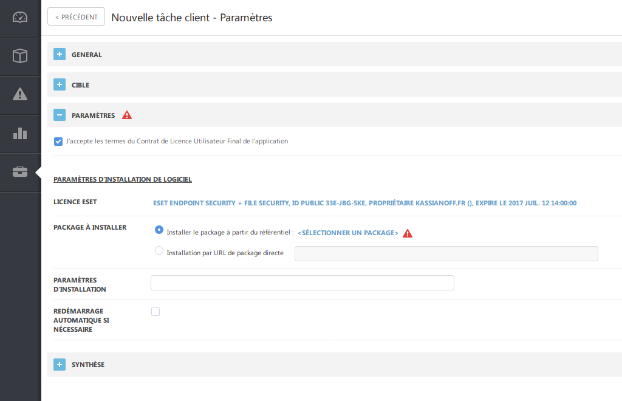Open the Sélectionner un package link
This screenshot has width=622, height=401.
[x=347, y=233]
